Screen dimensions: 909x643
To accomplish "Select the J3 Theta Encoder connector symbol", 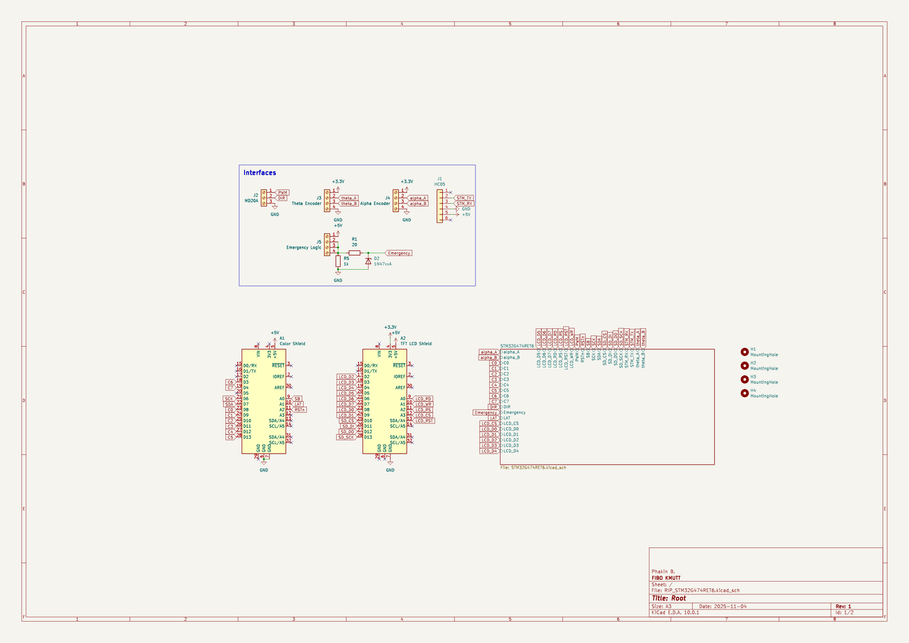I will (x=327, y=201).
